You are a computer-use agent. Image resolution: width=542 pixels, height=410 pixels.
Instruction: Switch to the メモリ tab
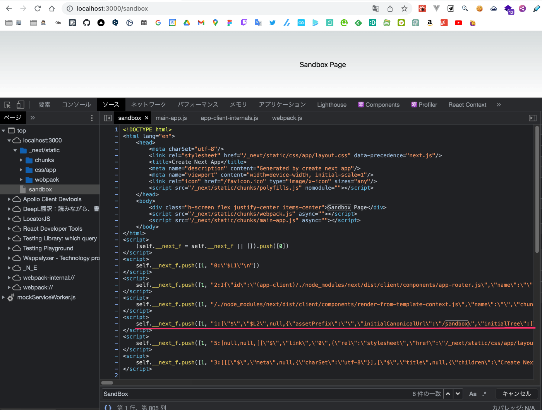[238, 105]
